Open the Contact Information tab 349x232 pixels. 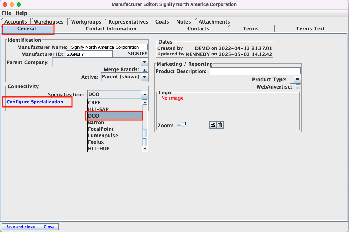[x=111, y=29]
